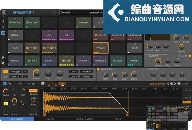Toggle the orange pad color button
Image resolution: width=192 pixels, height=130 pixels.
click(5, 72)
